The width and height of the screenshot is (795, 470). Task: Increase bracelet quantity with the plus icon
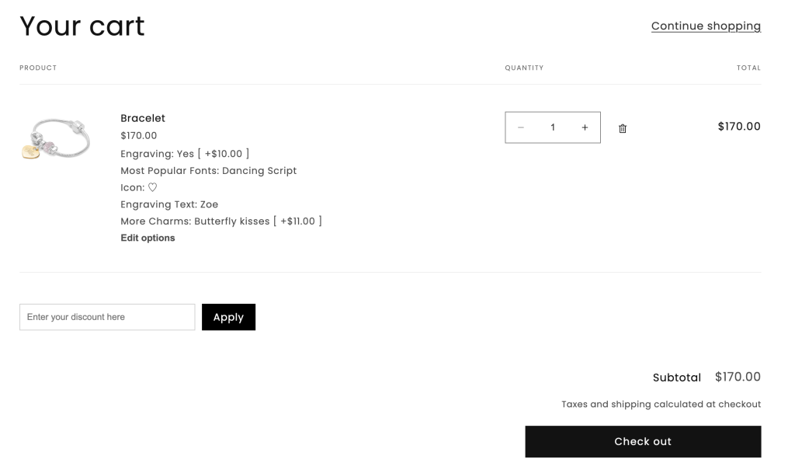pyautogui.click(x=585, y=127)
